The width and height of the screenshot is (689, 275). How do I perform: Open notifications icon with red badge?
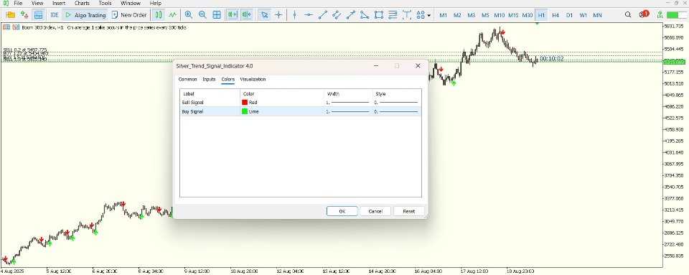tap(644, 14)
